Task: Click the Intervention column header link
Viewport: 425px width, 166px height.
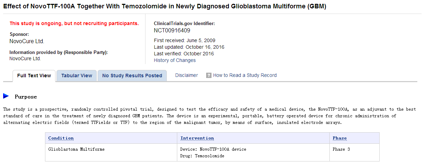Action: pyautogui.click(x=197, y=138)
